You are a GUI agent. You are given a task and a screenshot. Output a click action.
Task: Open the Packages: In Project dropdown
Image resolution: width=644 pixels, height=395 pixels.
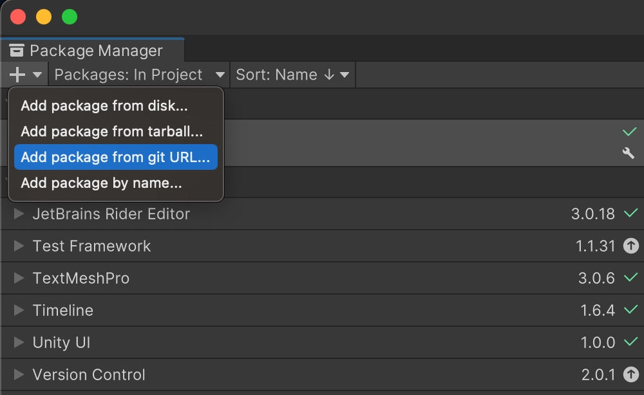(x=140, y=75)
